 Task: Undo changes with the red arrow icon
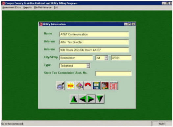88,86
